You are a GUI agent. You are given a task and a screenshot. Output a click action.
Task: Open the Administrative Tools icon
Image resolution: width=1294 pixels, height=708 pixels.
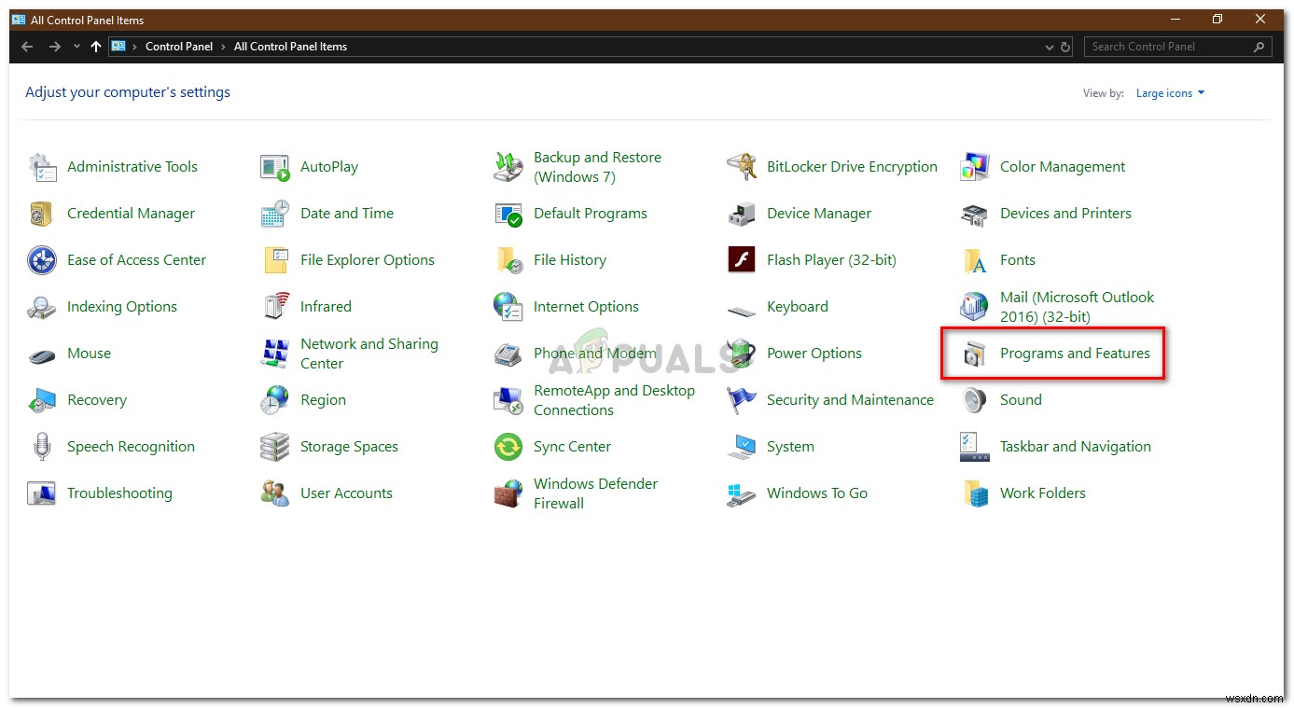(x=42, y=167)
